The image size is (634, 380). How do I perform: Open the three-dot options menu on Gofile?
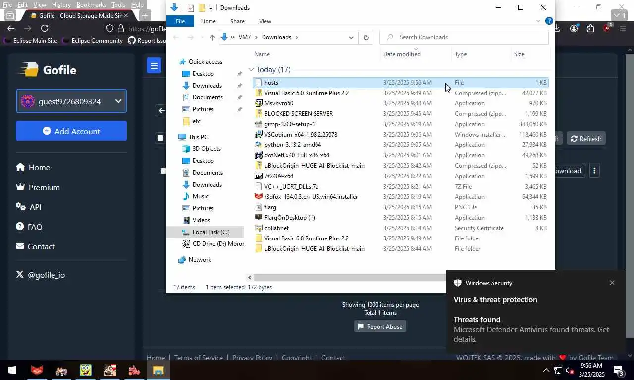click(594, 171)
